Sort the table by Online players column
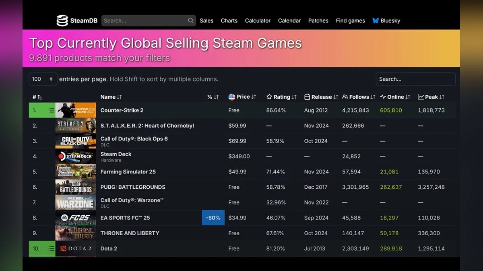483x271 pixels. click(x=395, y=97)
